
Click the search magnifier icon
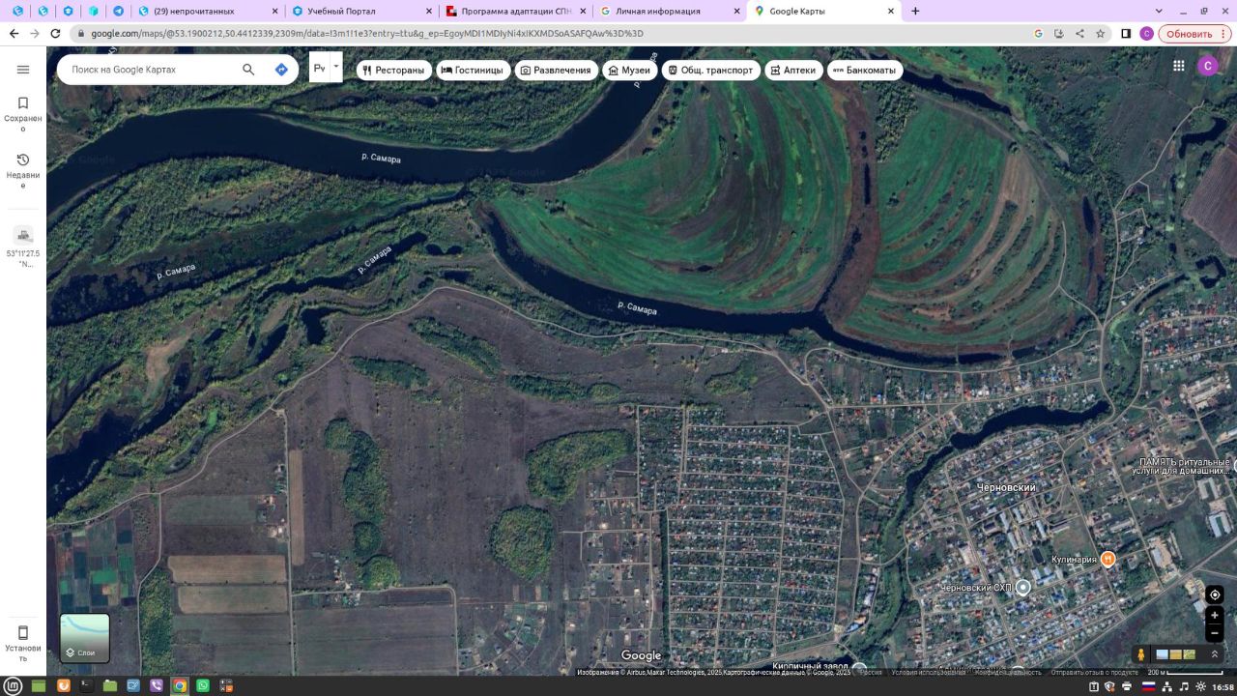[248, 70]
